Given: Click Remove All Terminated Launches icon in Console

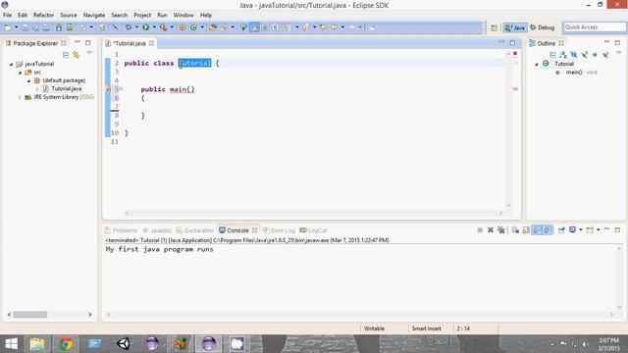Looking at the screenshot, I should 500,230.
